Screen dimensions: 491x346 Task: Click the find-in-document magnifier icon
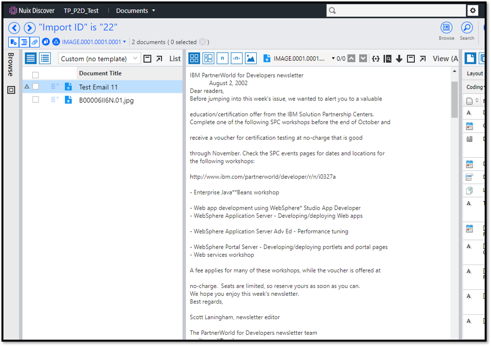point(388,59)
